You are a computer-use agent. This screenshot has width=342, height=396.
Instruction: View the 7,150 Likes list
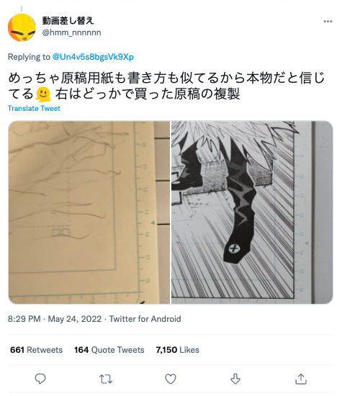point(178,350)
